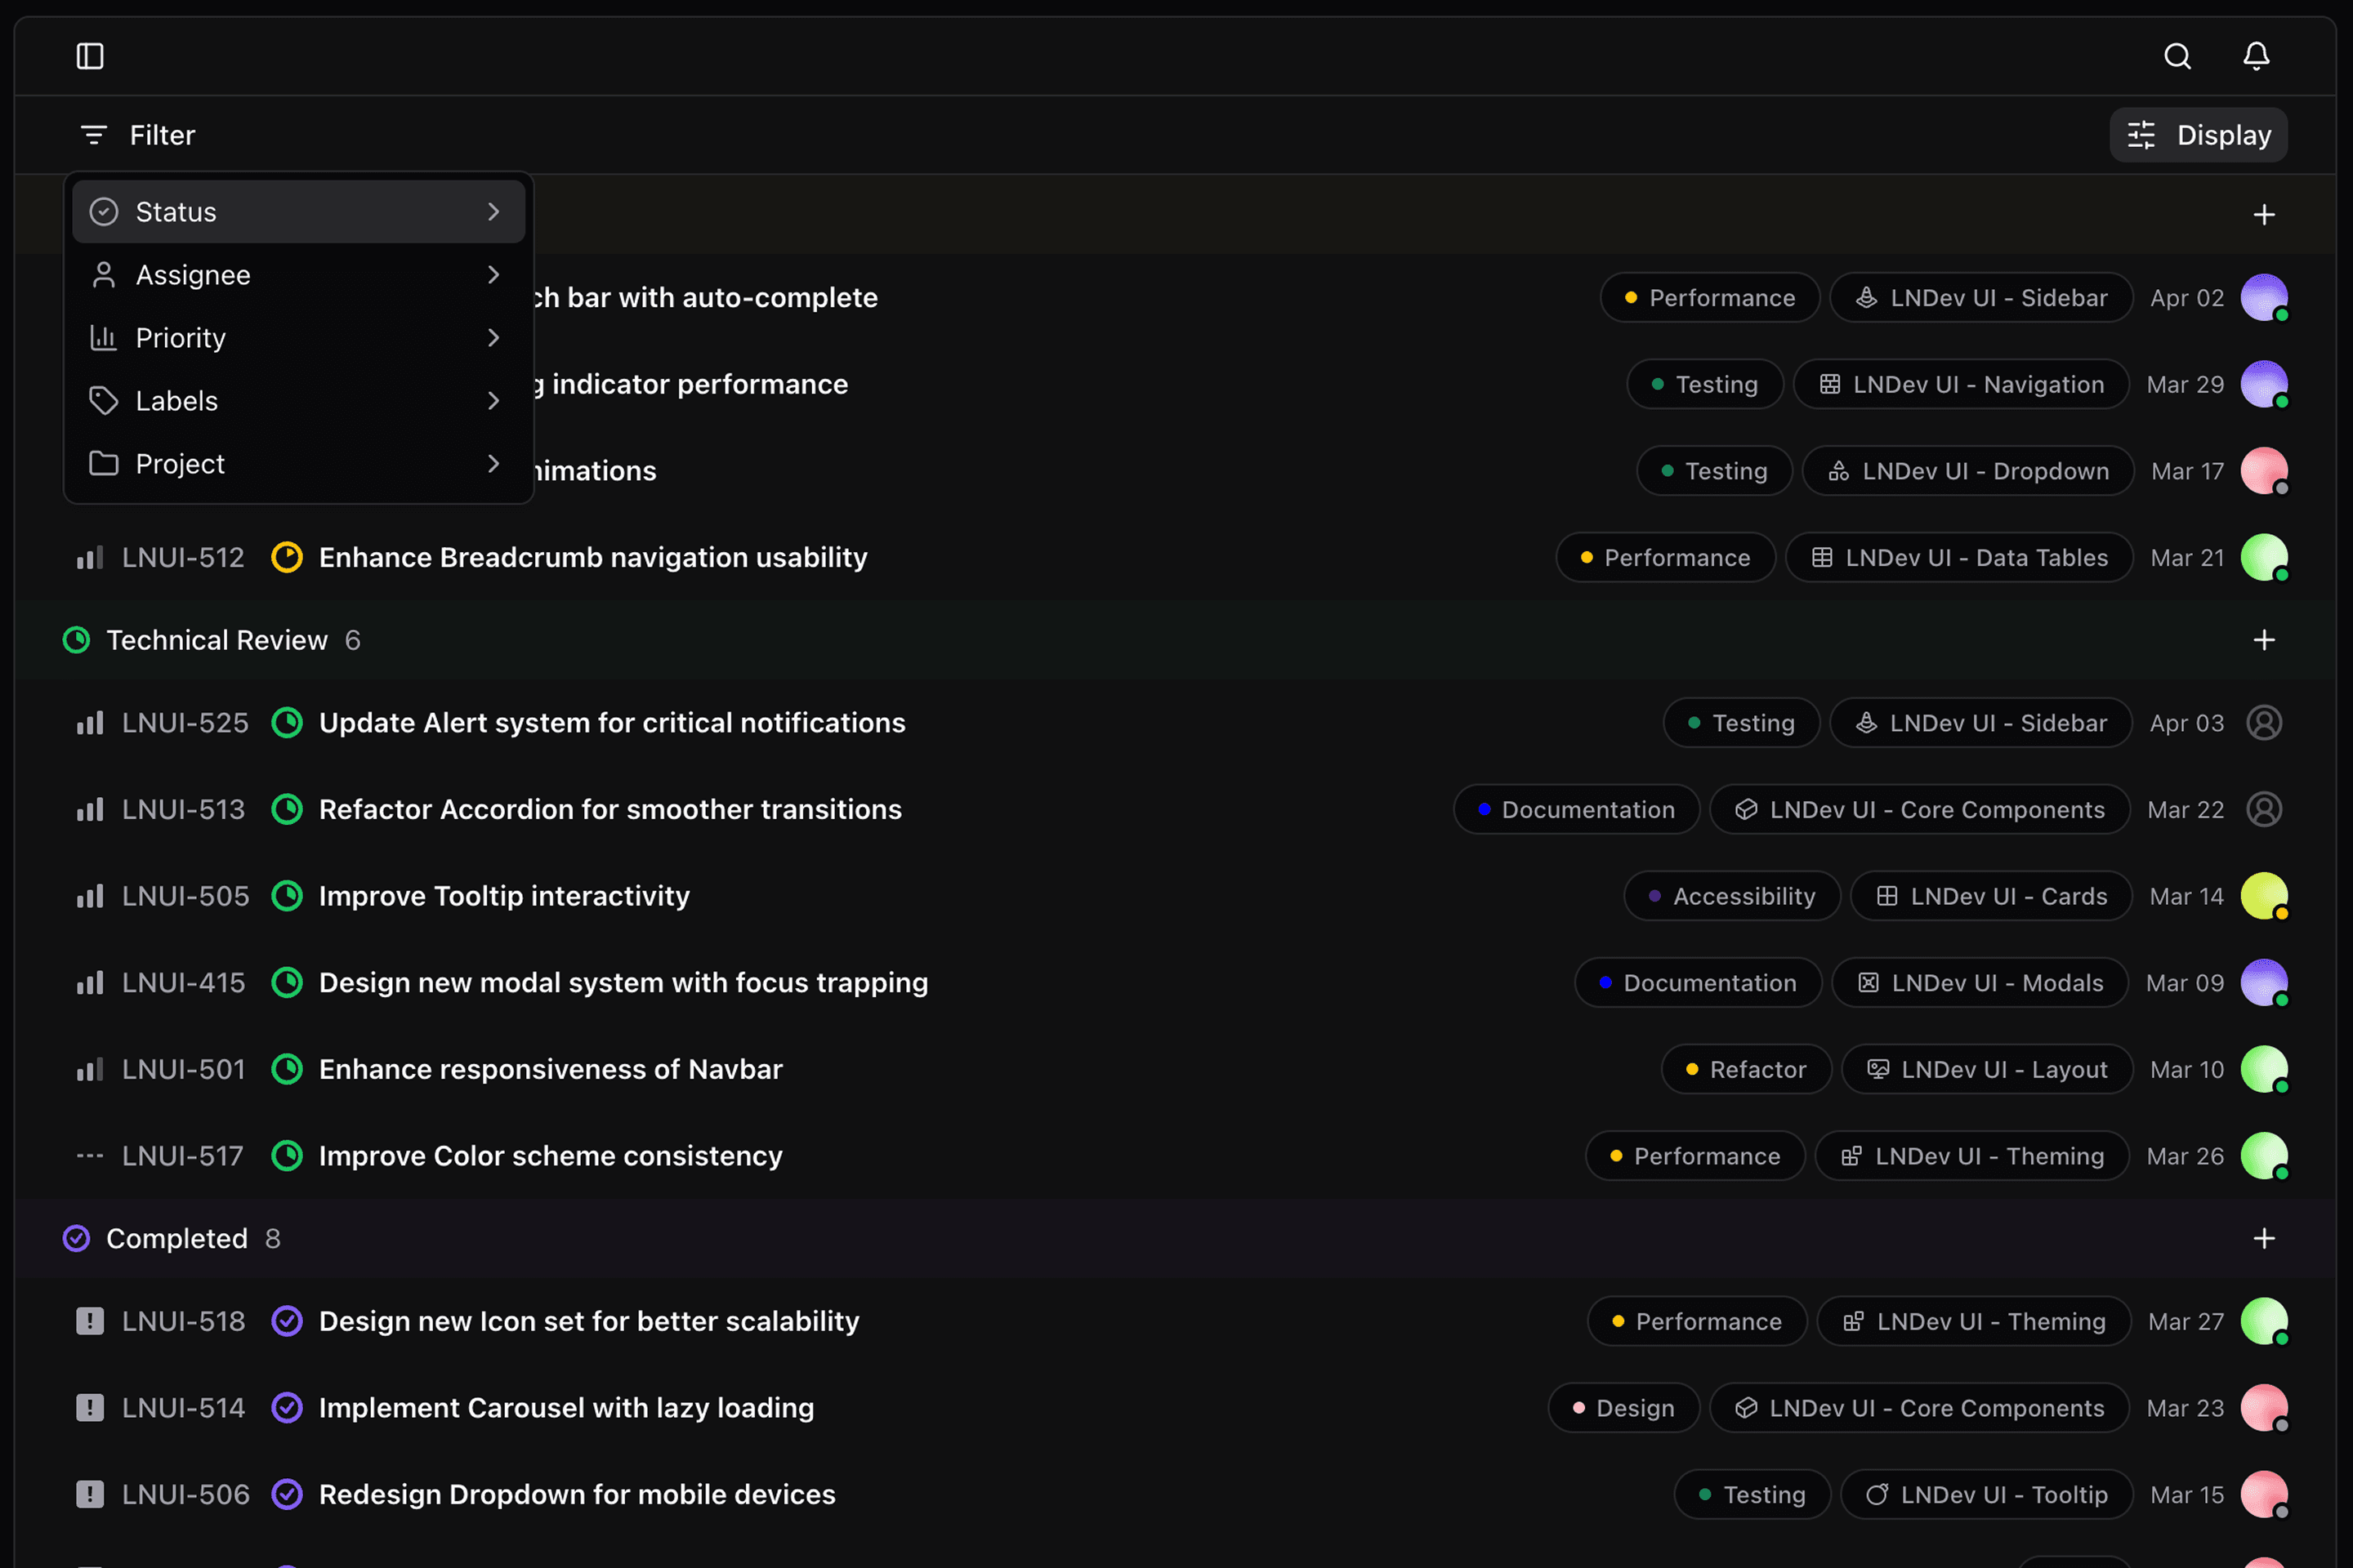Toggle the sidebar panel icon
Viewport: 2353px width, 1568px height.
tap(90, 56)
